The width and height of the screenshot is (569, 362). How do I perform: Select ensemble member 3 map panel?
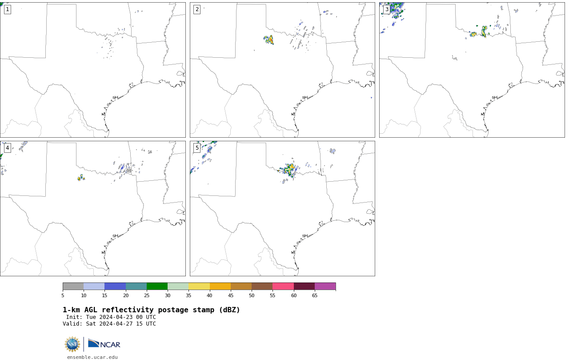coord(472,70)
